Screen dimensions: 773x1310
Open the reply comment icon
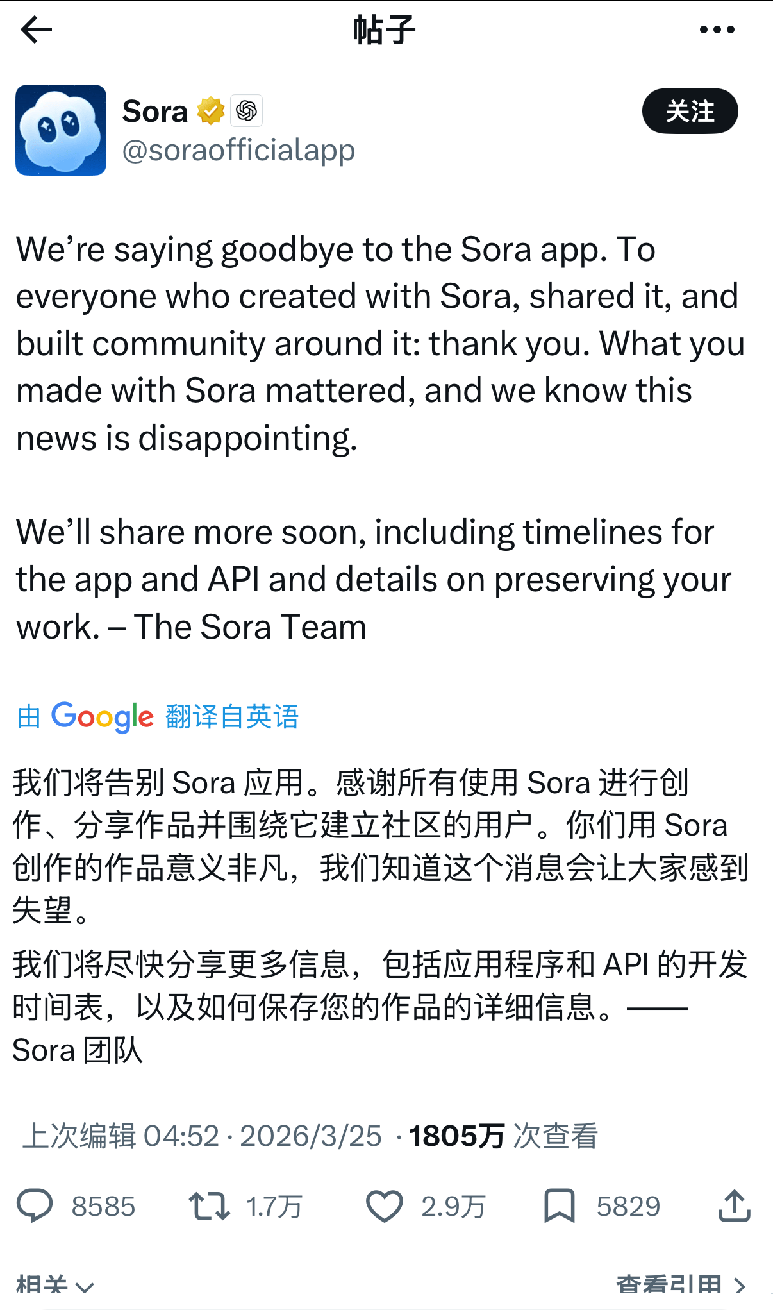point(35,1206)
